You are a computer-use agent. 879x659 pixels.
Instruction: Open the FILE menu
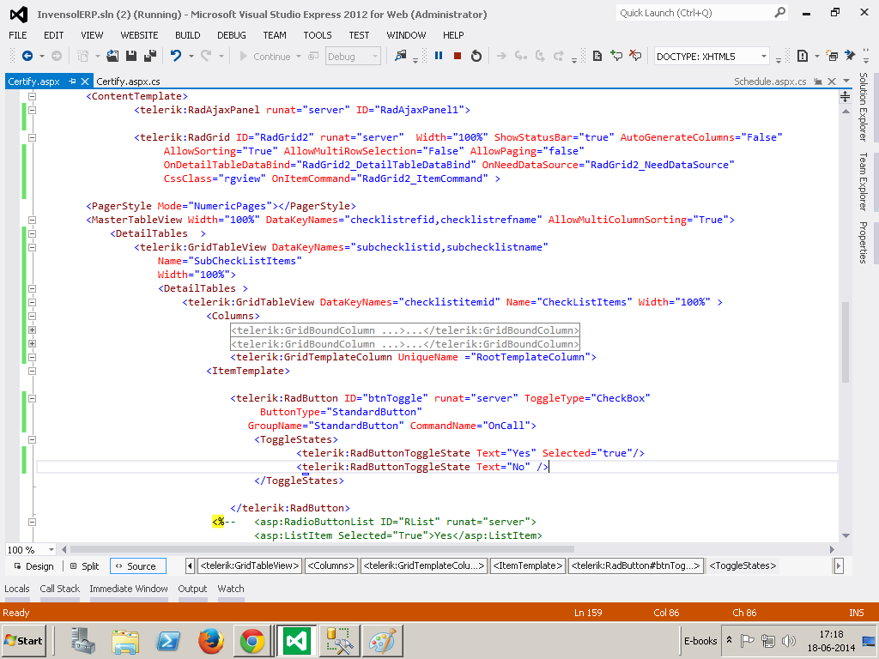(x=18, y=34)
